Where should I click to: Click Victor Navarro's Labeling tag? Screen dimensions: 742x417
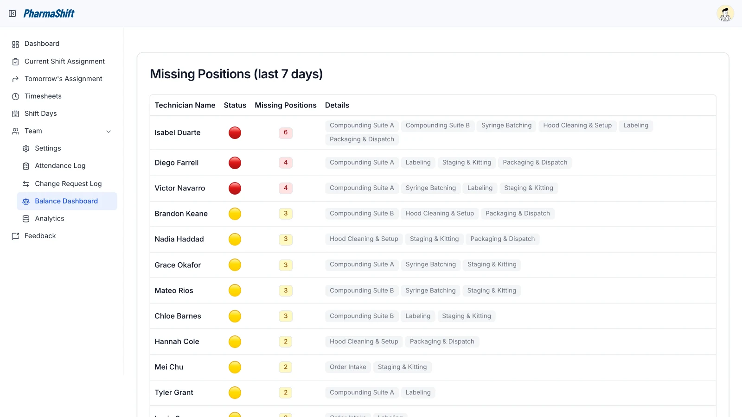pyautogui.click(x=480, y=188)
